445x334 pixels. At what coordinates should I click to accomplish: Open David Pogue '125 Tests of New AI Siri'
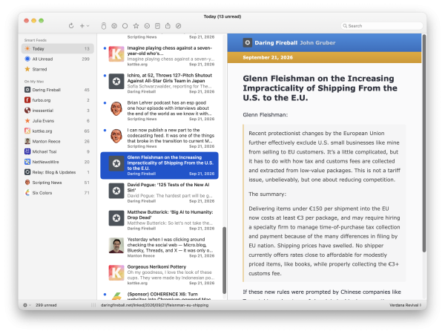[159, 192]
